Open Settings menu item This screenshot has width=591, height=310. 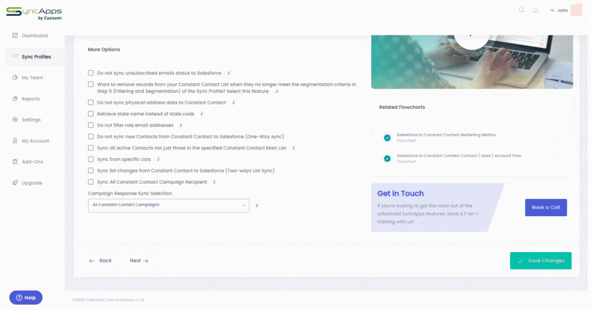click(31, 120)
